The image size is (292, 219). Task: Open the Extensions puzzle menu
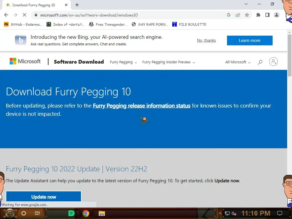pyautogui.click(x=258, y=15)
